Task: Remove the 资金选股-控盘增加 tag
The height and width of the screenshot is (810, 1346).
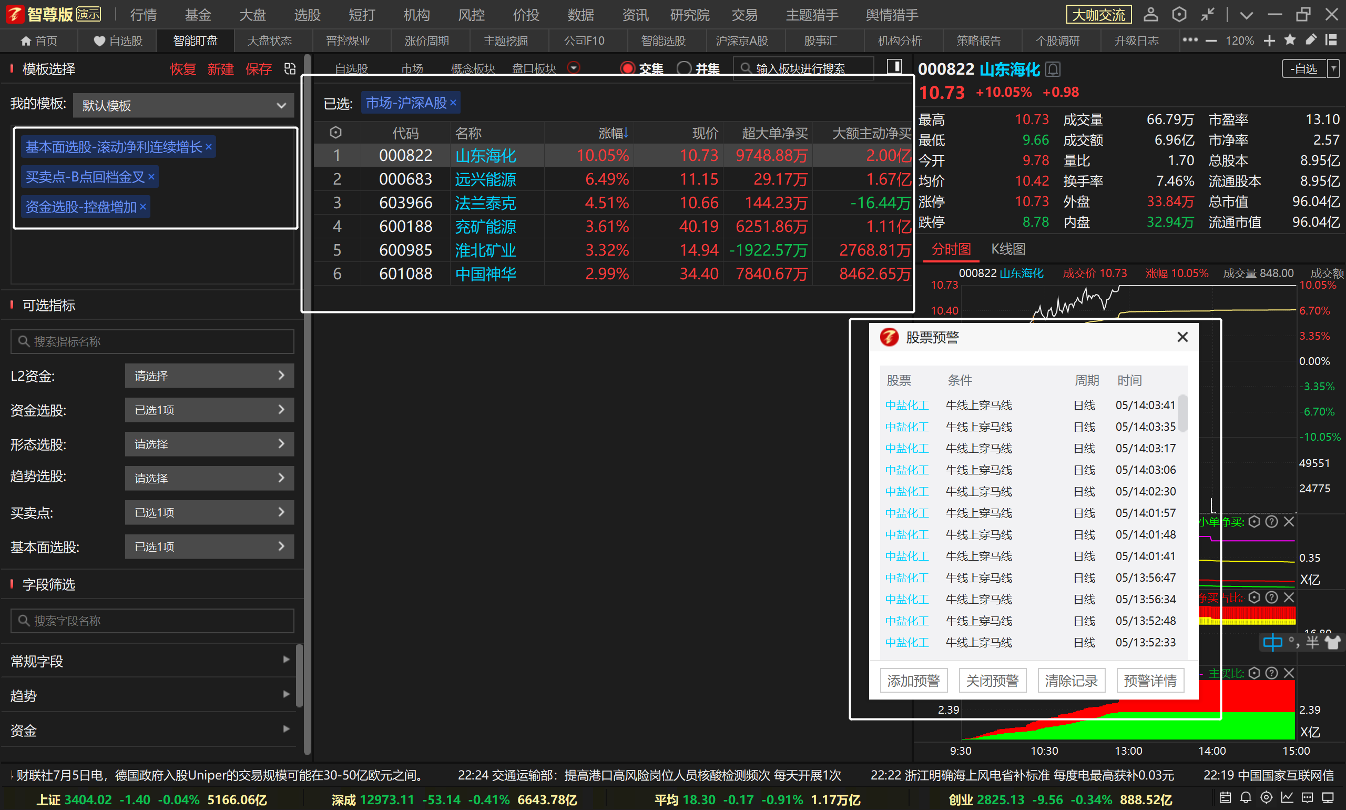Action: tap(143, 207)
